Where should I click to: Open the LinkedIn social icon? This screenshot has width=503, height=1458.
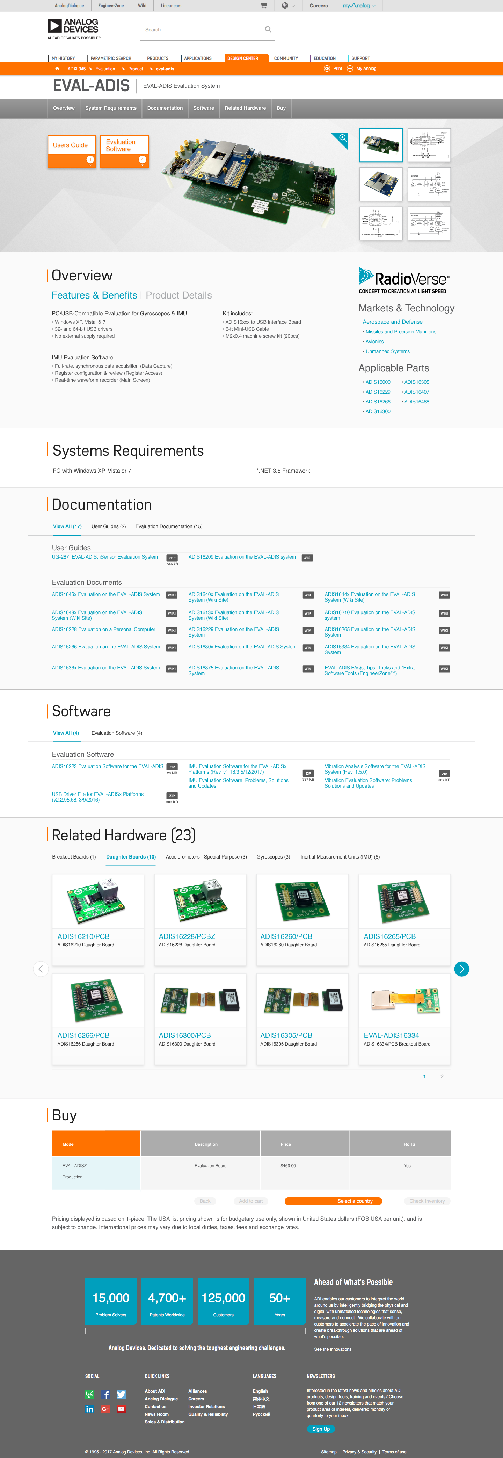coord(89,1409)
